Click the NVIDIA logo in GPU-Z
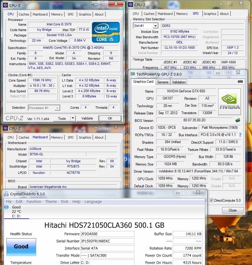 pos(230,102)
